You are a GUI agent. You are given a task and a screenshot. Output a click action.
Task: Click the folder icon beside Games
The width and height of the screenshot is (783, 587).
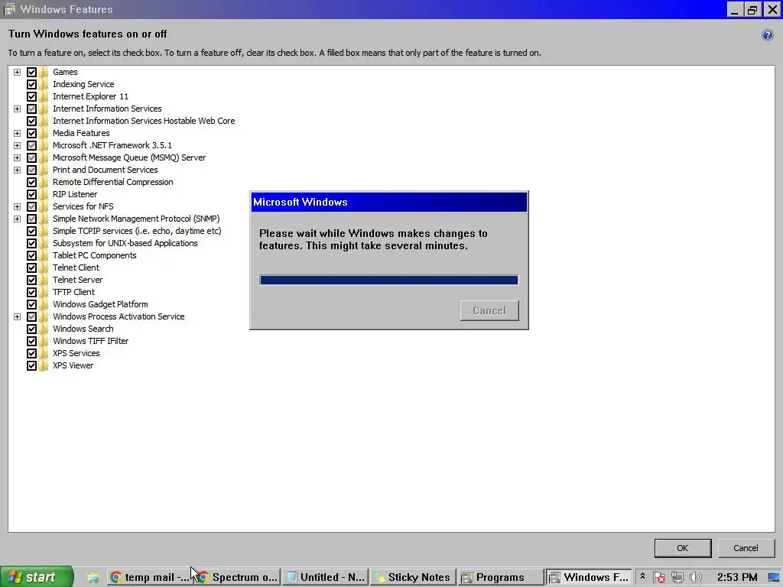click(x=44, y=72)
